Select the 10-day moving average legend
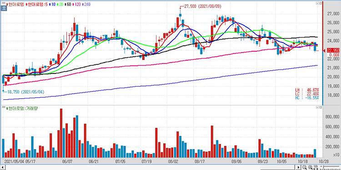This screenshot has height=170, width=341. (x=52, y=5)
